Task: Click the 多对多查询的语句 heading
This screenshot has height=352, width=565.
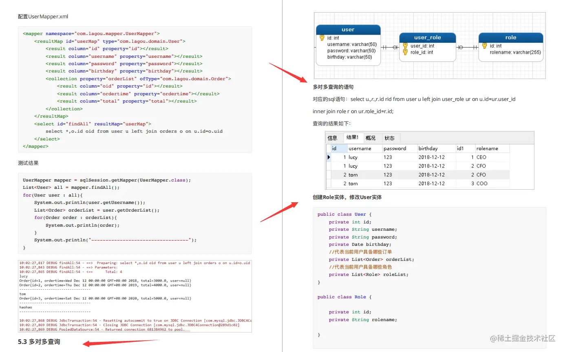Action: pos(333,87)
